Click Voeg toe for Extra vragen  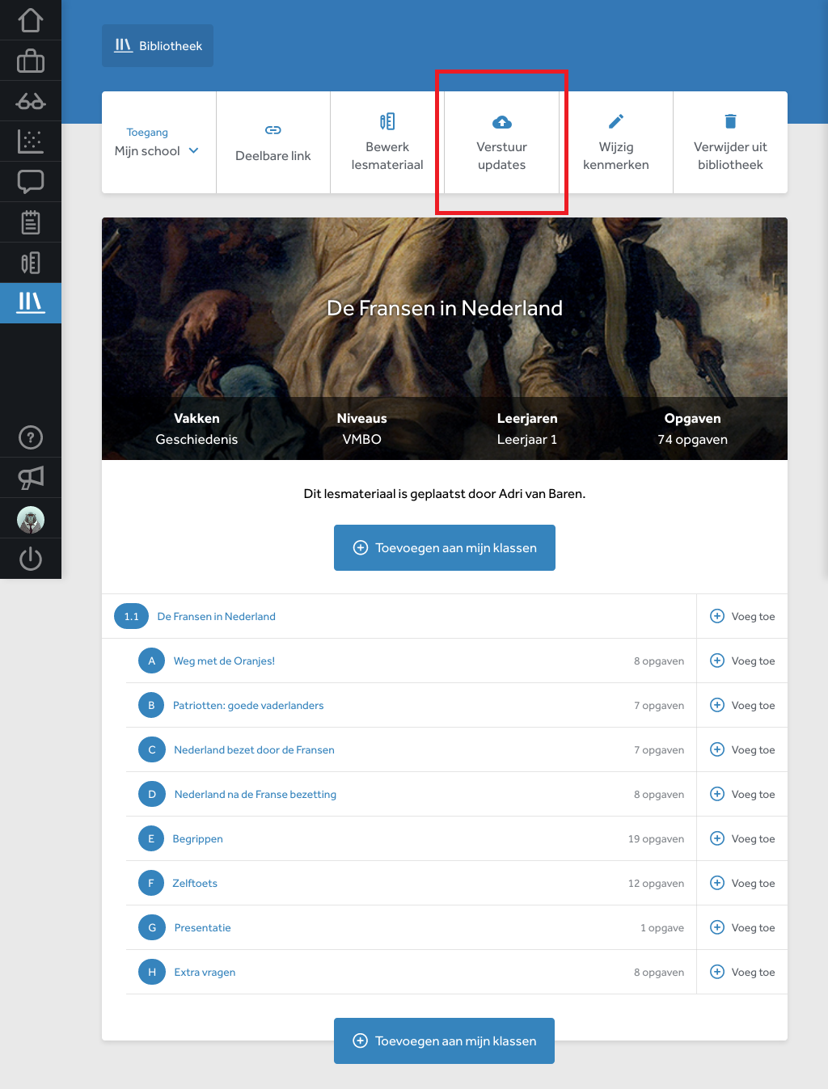pos(742,972)
